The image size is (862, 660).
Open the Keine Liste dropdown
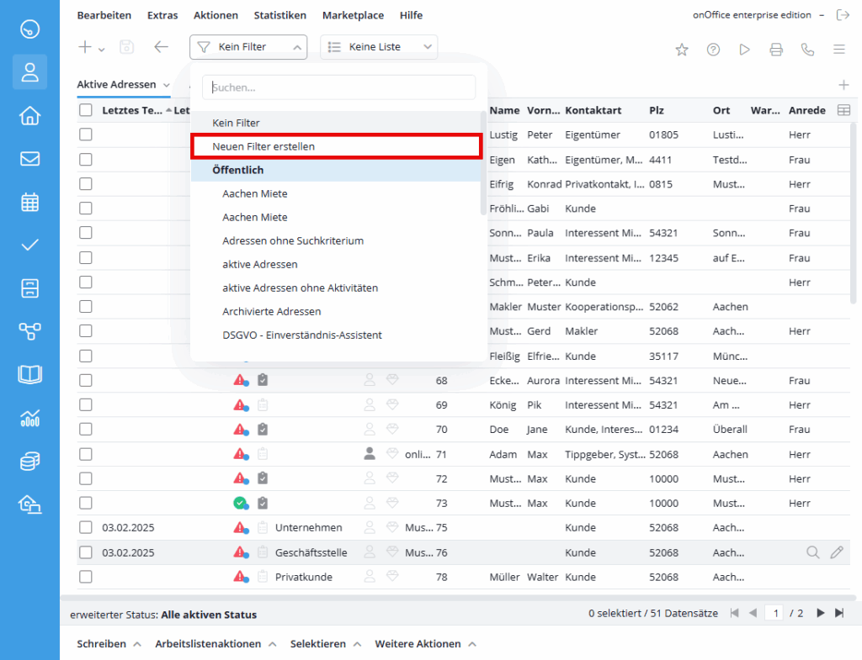[x=379, y=47]
